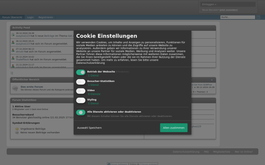Enable Video cookies toggle
Screen dimensions: 265x165
81,91
